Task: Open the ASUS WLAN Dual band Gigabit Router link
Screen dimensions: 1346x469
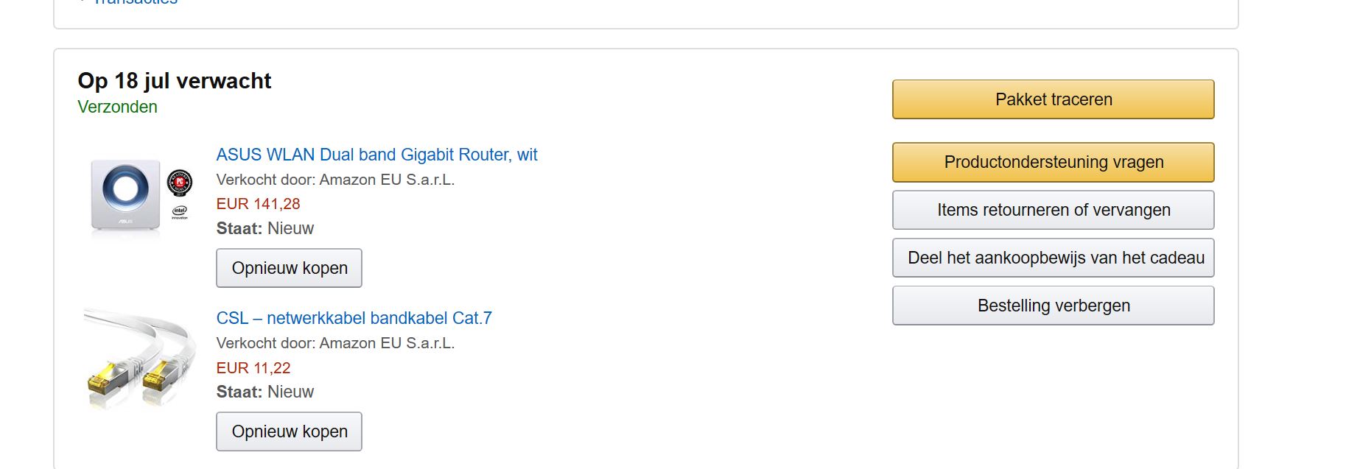Action: [x=376, y=155]
